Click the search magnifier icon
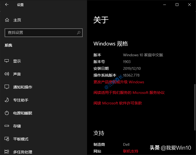Screen dimensions: 196x155 pos(79,33)
